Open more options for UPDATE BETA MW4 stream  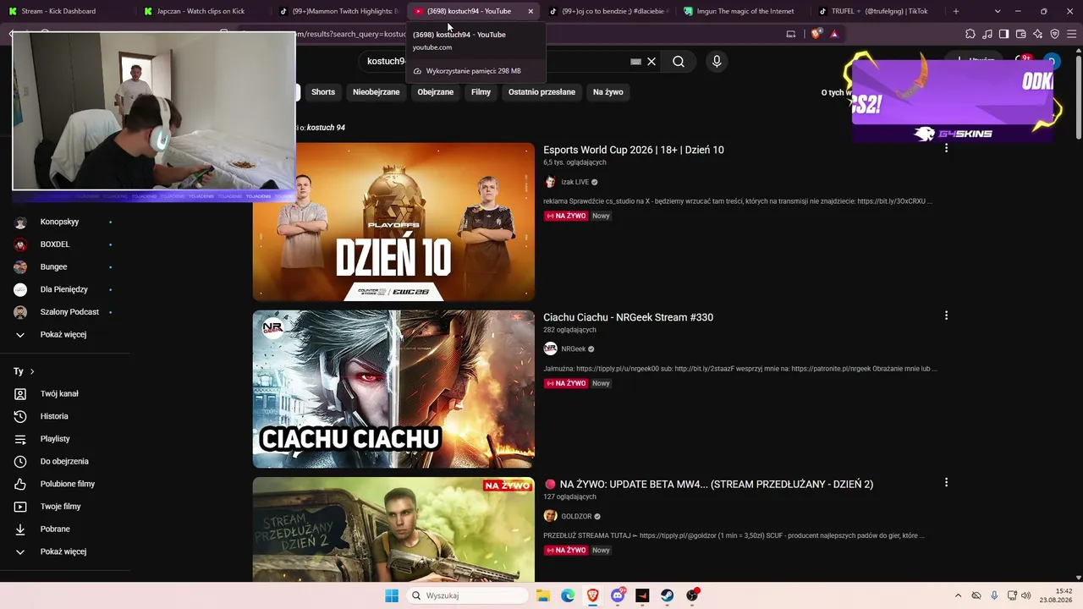pyautogui.click(x=946, y=482)
